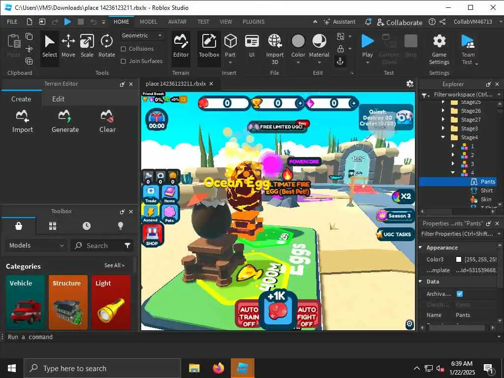Click the Collaborate button

(x=400, y=23)
